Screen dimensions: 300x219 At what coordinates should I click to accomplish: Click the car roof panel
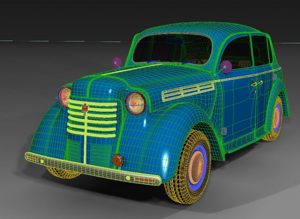[x=203, y=29]
